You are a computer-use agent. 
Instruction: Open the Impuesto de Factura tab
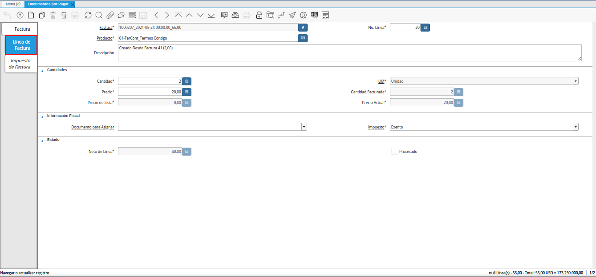[20, 64]
